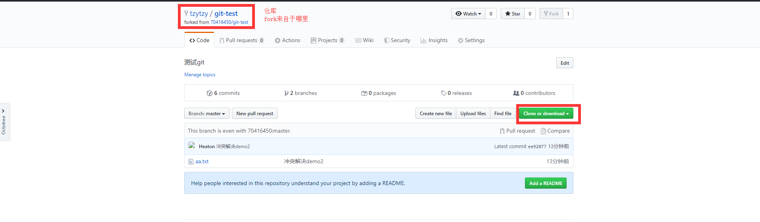Image resolution: width=760 pixels, height=222 pixels.
Task: Switch to the Settings tab
Action: click(x=471, y=40)
